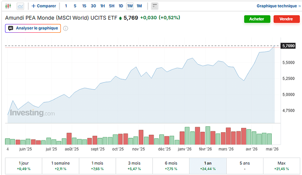Select the 15 minute interval
Image resolution: width=302 pixels, height=175 pixels.
pyautogui.click(x=84, y=6)
